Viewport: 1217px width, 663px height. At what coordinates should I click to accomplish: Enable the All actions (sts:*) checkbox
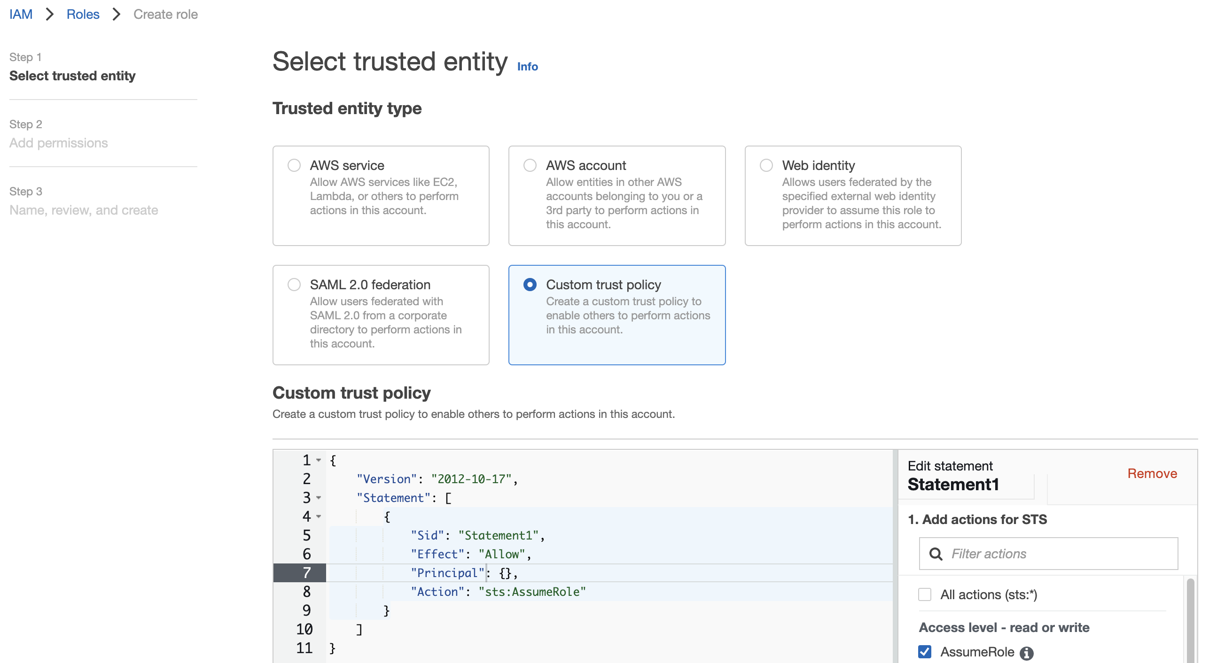point(924,594)
